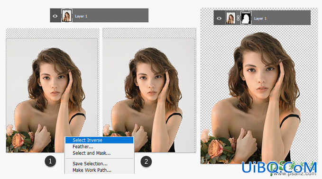Select the portrait thumbnail of the masked layer
This screenshot has height=179, width=322.
(231, 18)
